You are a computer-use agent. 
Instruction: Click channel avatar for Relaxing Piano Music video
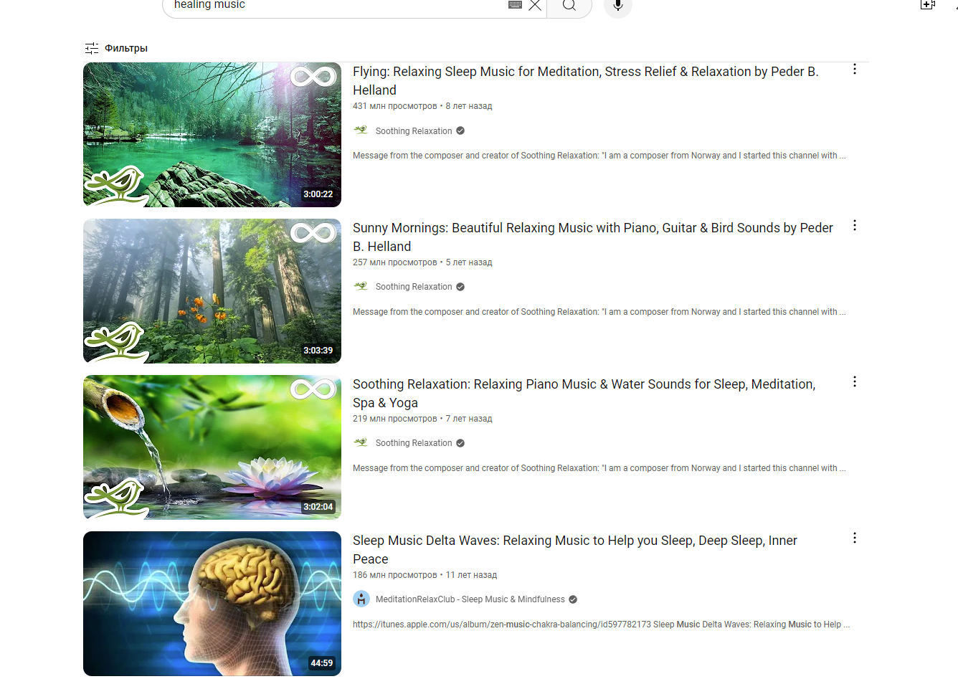click(x=361, y=442)
